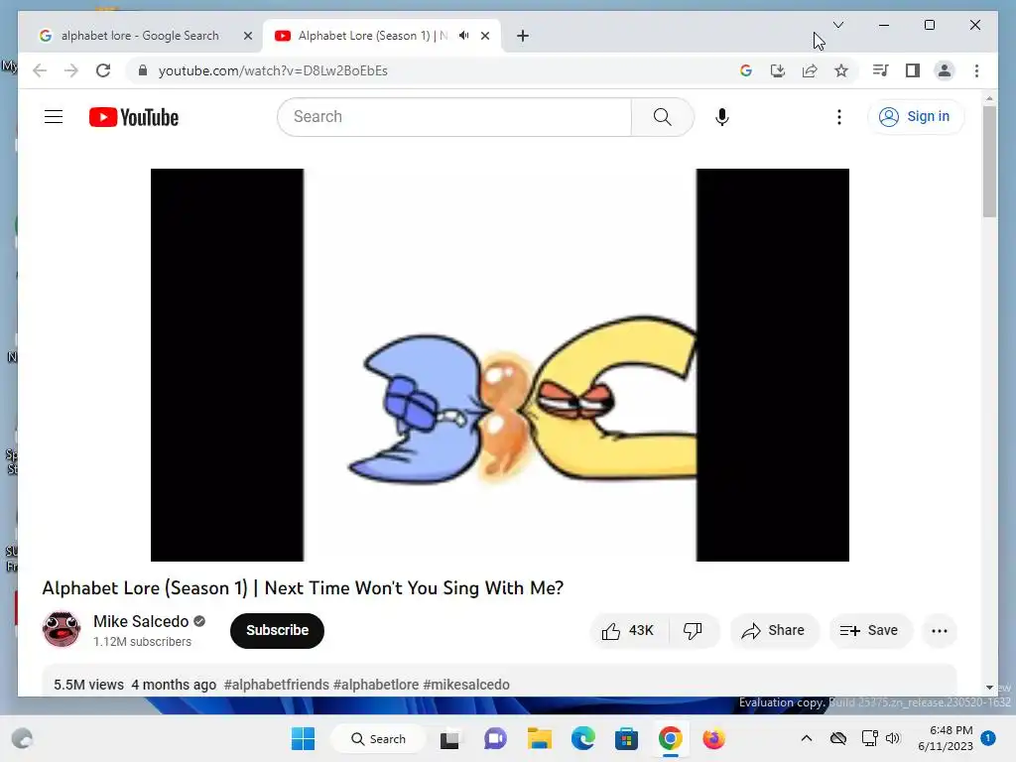Viewport: 1016px width, 762px height.
Task: Share the Alphabet Lore video
Action: click(774, 630)
